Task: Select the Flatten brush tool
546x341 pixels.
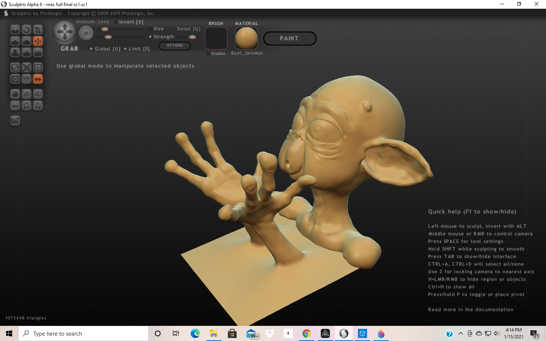Action: click(x=27, y=41)
